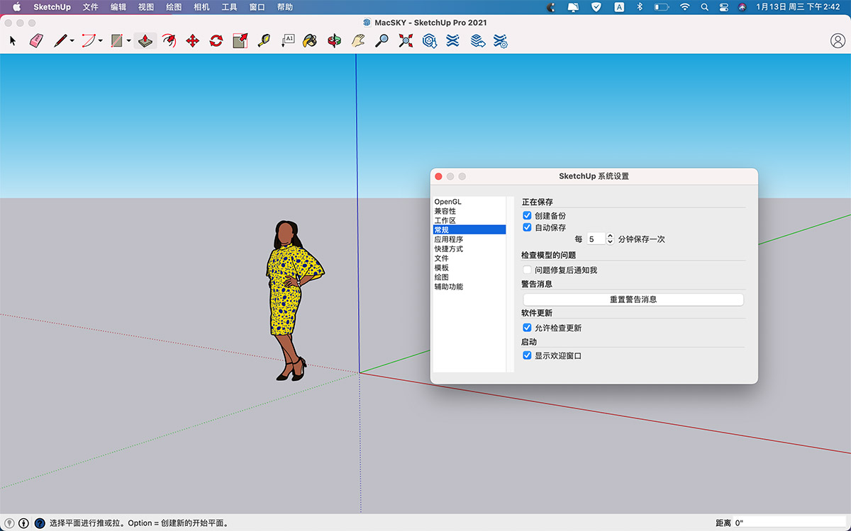Click the Zoom Extents tool
Viewport: 851px width, 531px height.
click(406, 41)
